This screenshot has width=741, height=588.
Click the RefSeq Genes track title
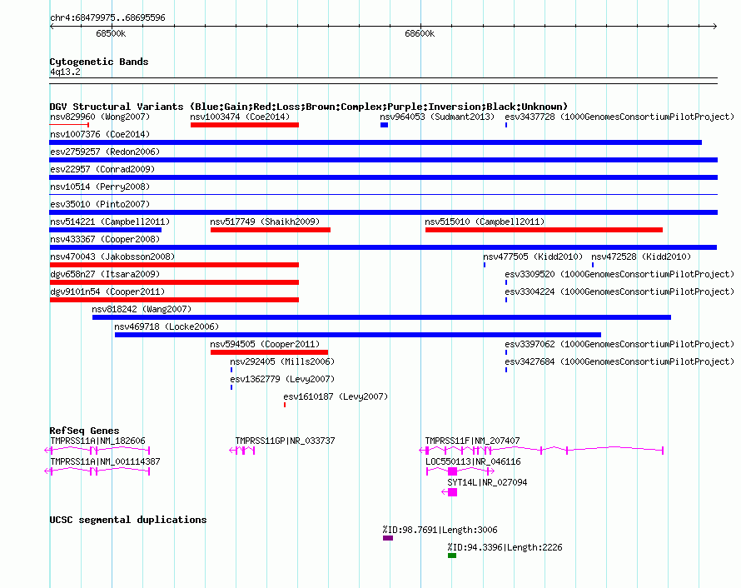[x=84, y=431]
